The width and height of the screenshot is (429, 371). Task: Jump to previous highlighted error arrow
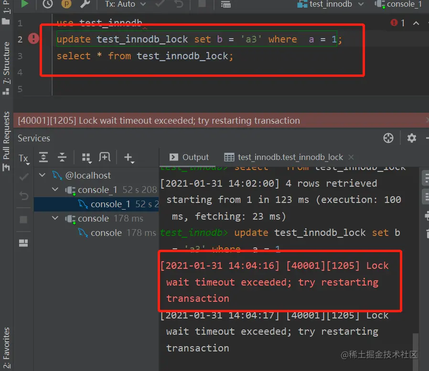coord(416,23)
